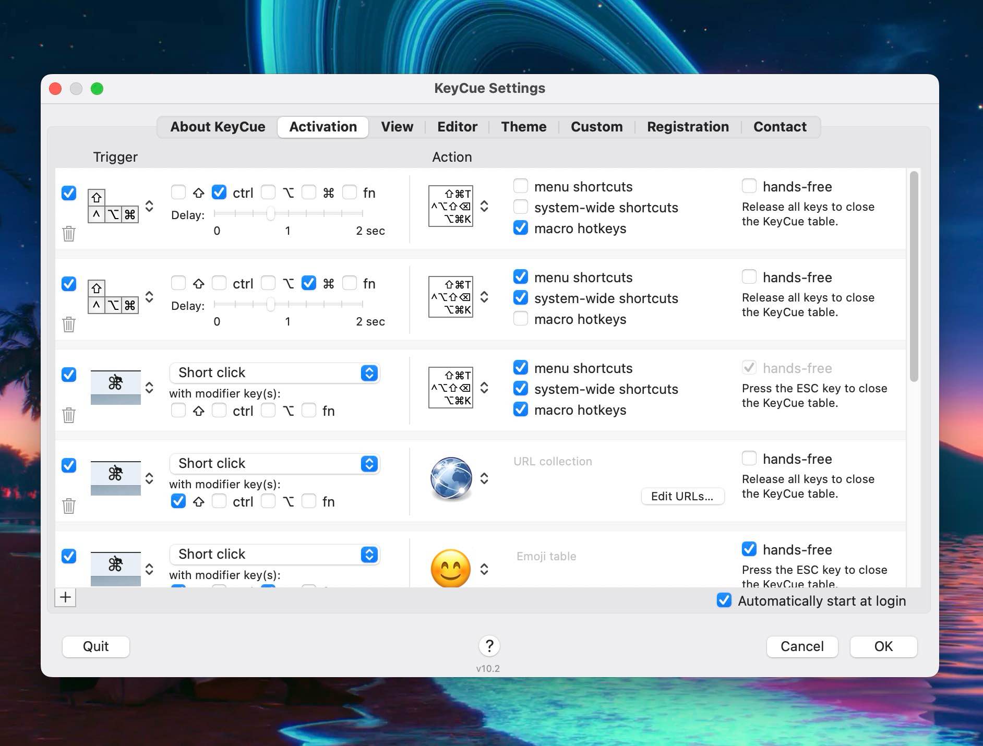Open help with the question mark button
This screenshot has width=983, height=746.
[489, 646]
